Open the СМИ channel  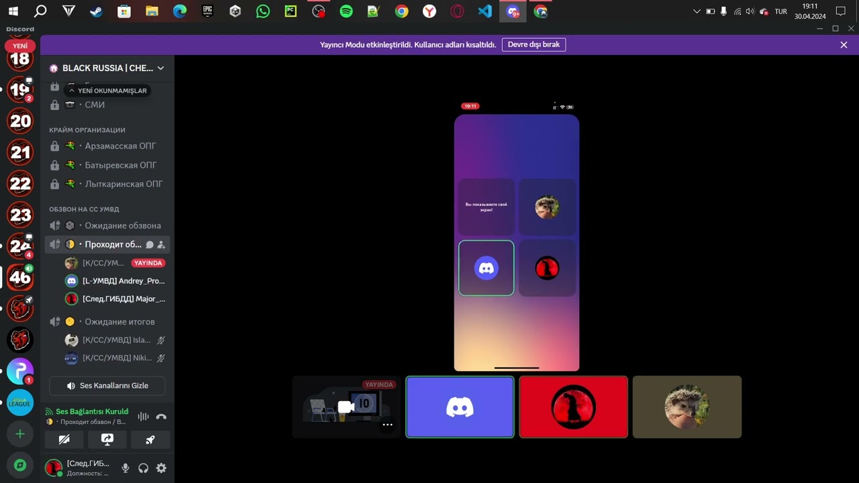107,105
